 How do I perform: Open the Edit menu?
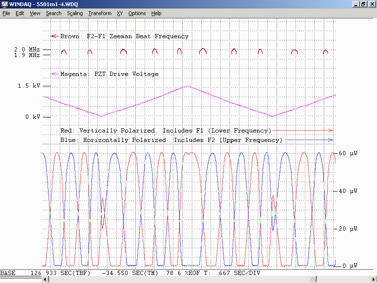tap(20, 13)
